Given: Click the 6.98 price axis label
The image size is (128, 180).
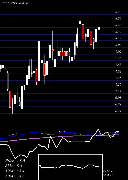Looking at the screenshot, I should click(118, 98).
